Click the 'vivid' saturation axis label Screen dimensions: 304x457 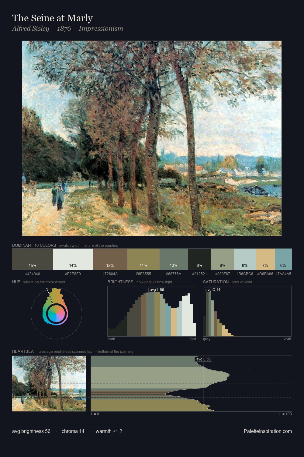[x=287, y=339]
